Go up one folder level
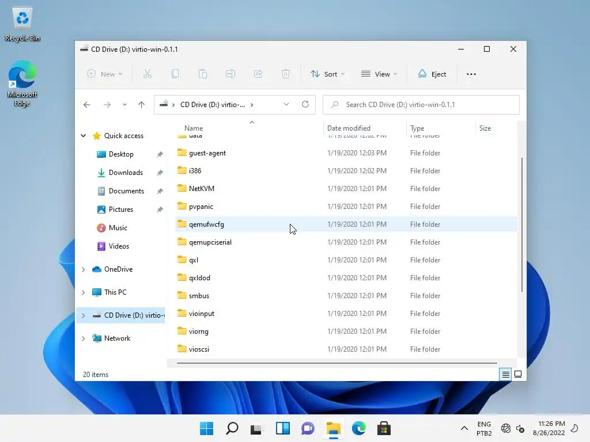Viewport: 590px width, 442px height. tap(142, 105)
